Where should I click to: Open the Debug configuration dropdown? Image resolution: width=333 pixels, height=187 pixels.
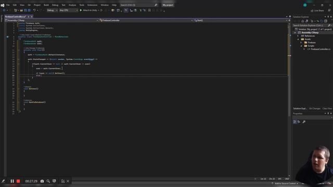[x=52, y=10]
